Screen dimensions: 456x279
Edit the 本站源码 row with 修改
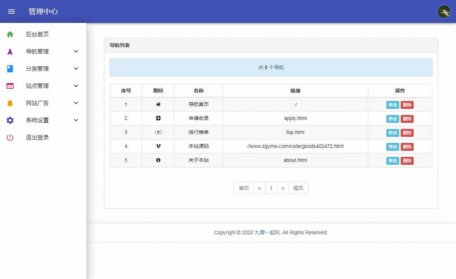(393, 147)
